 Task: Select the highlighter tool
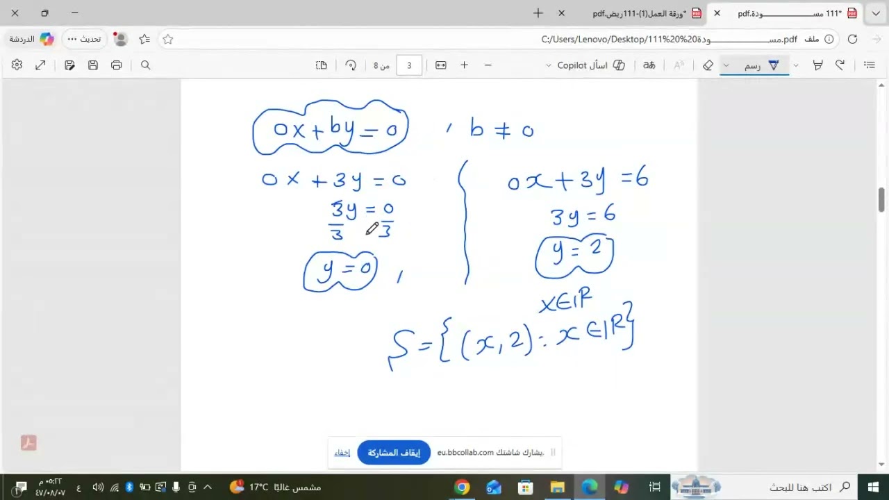(x=818, y=65)
